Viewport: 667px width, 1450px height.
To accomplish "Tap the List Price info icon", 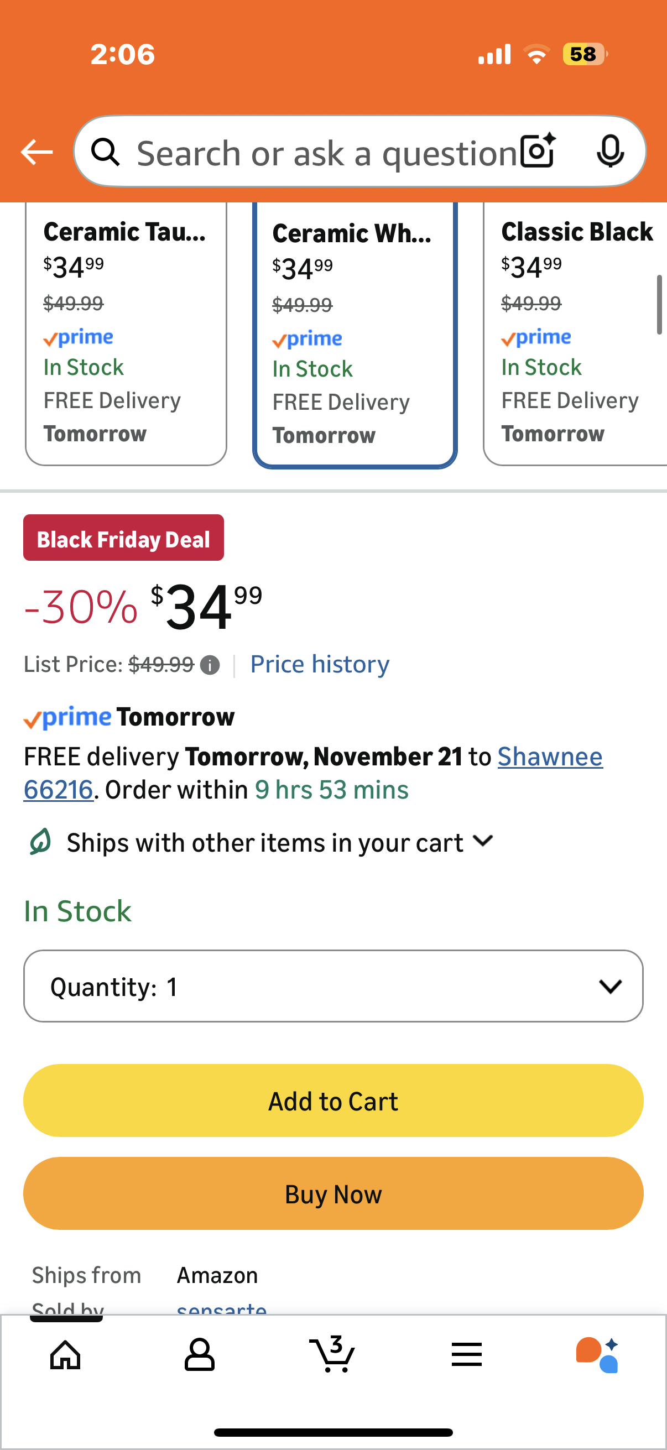I will pos(210,665).
